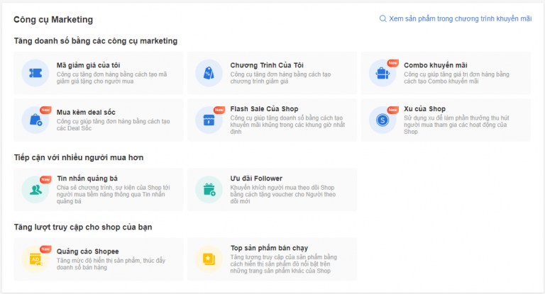Click description 'Khuyến khích người mua theo dõi Shop'

point(283,194)
